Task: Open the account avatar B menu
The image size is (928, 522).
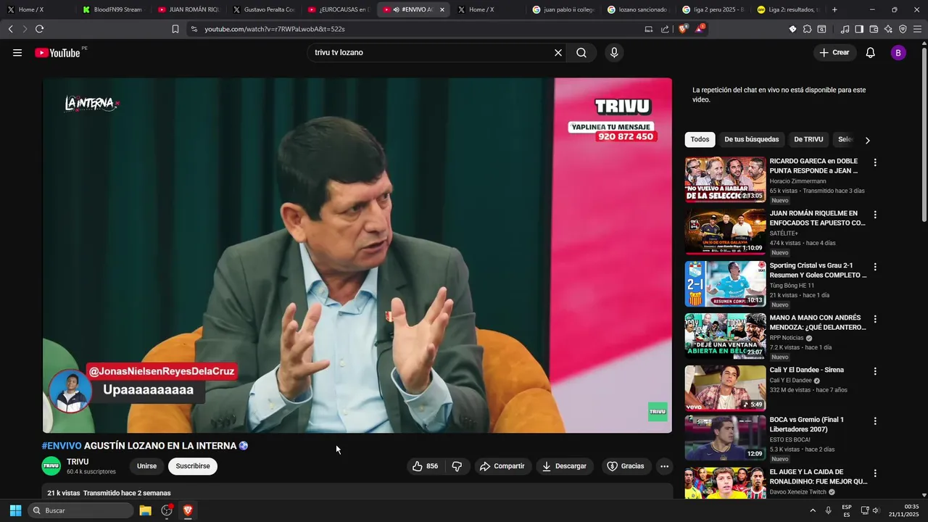Action: pos(898,53)
